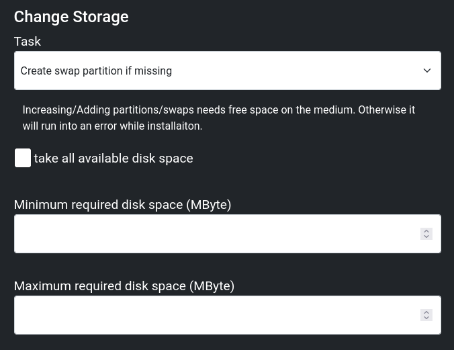Decrease Minimum required disk space with down arrow
Screen dimensions: 454x350
426,237
